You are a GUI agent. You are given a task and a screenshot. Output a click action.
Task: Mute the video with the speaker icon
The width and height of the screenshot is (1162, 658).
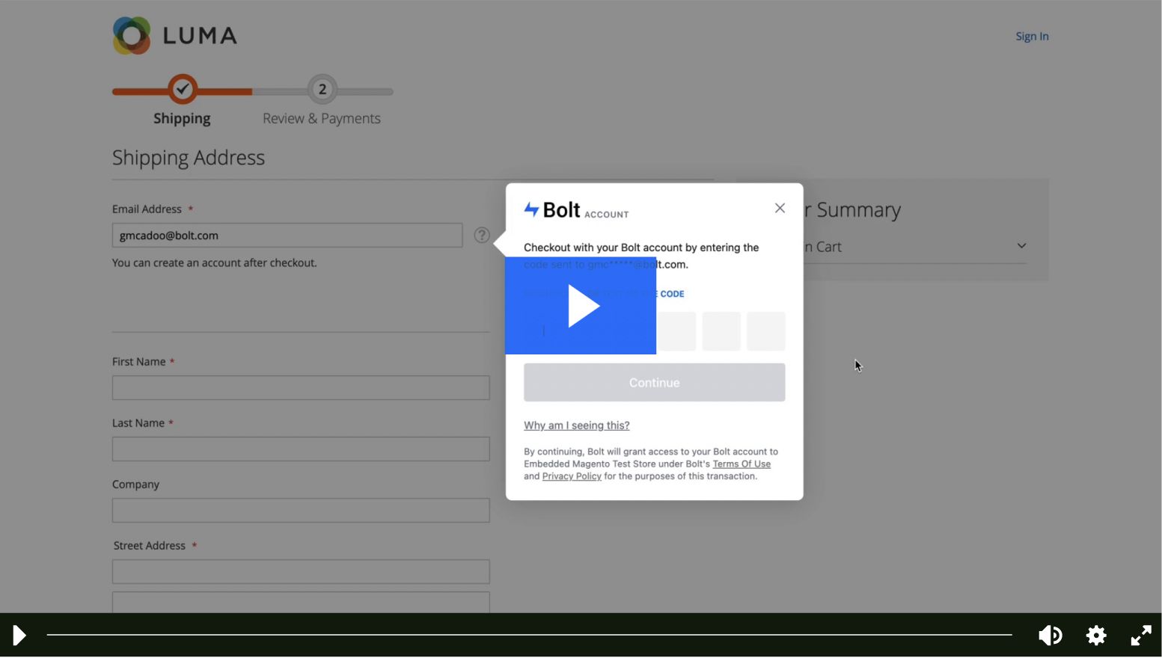coord(1050,635)
